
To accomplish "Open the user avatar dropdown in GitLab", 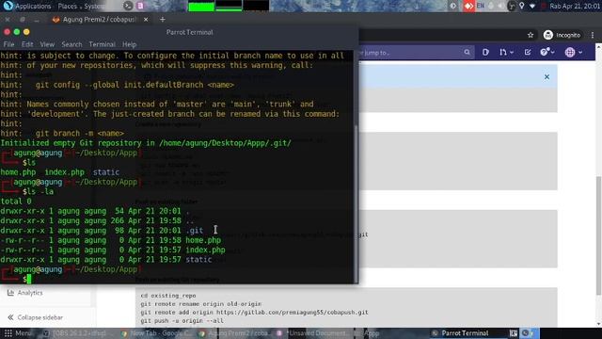I will pyautogui.click(x=573, y=53).
